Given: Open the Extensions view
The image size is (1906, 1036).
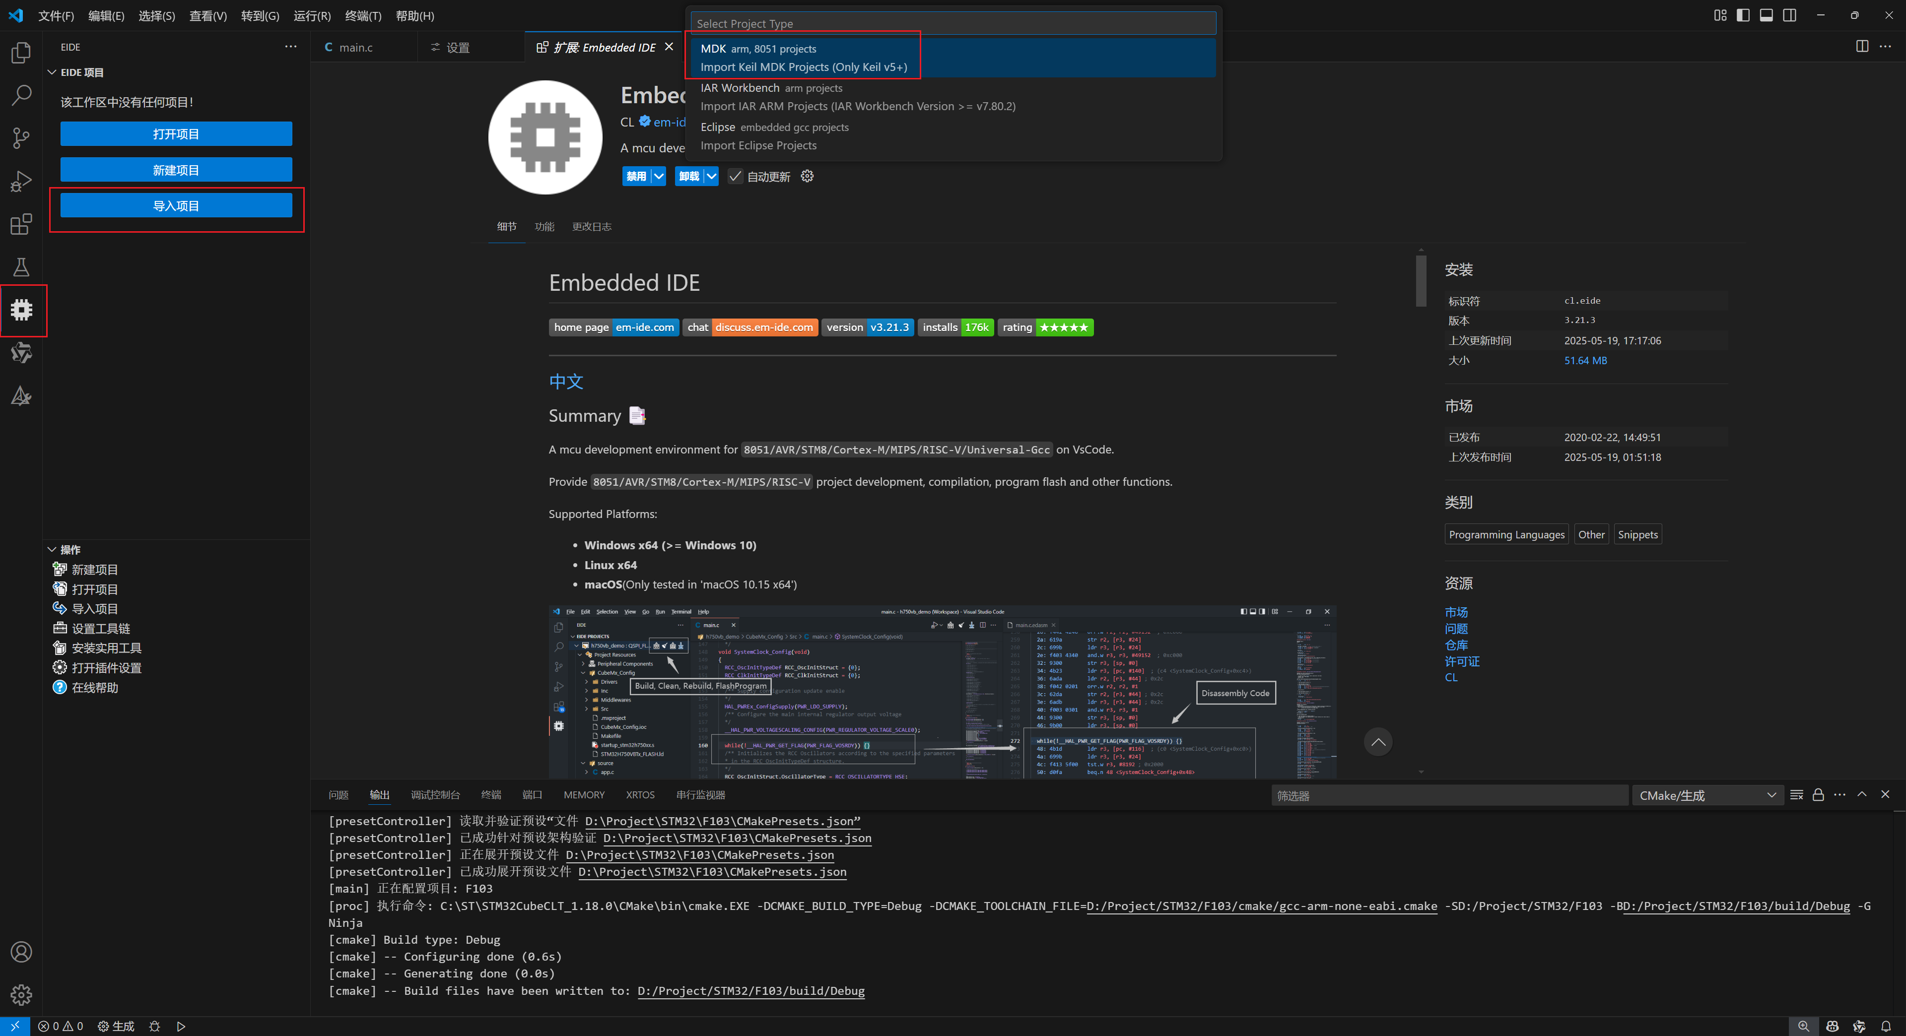Looking at the screenshot, I should pyautogui.click(x=21, y=224).
